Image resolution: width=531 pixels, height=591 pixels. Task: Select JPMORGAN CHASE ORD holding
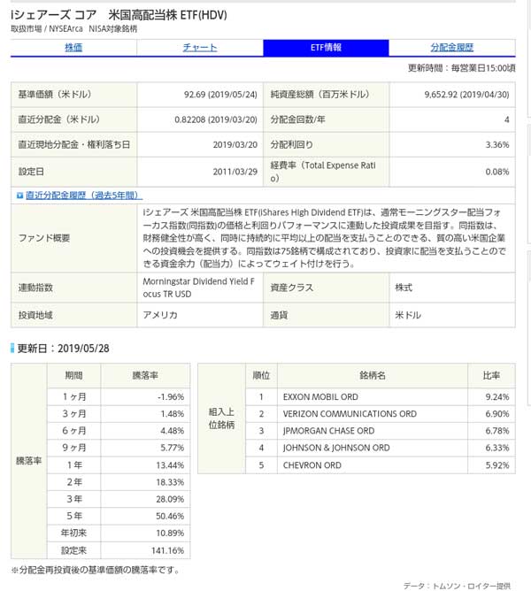328,431
